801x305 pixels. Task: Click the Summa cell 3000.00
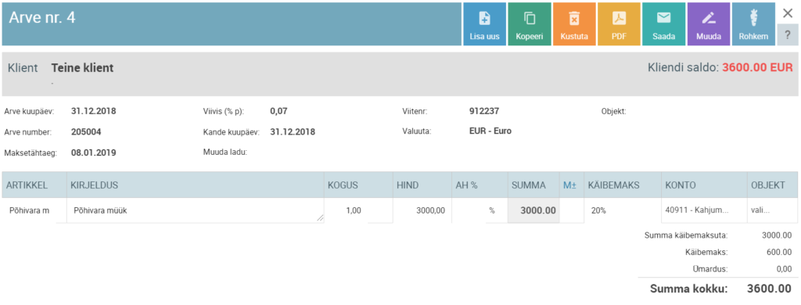click(533, 210)
